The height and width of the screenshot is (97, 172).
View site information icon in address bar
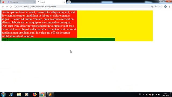click(16, 6)
